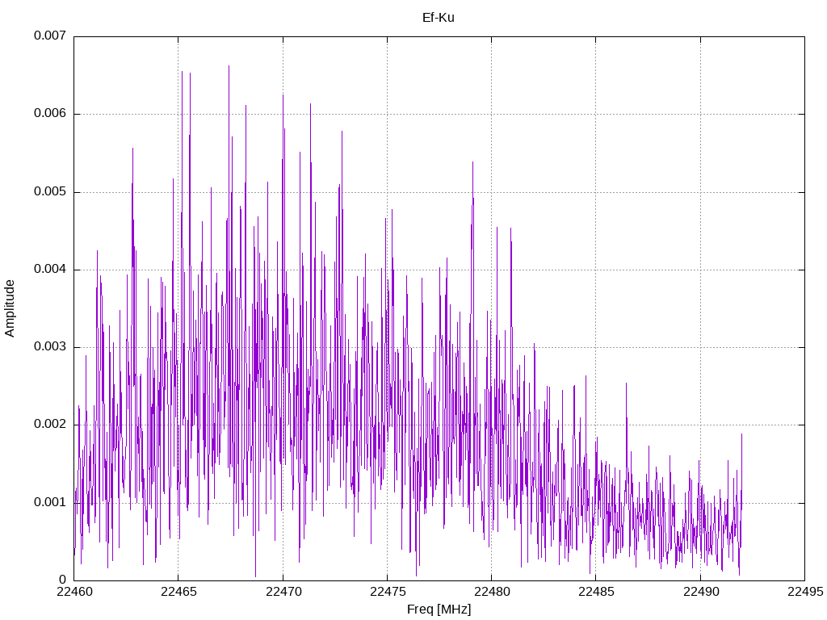
Task: Select the Amplitude y-axis label
Action: (x=10, y=308)
